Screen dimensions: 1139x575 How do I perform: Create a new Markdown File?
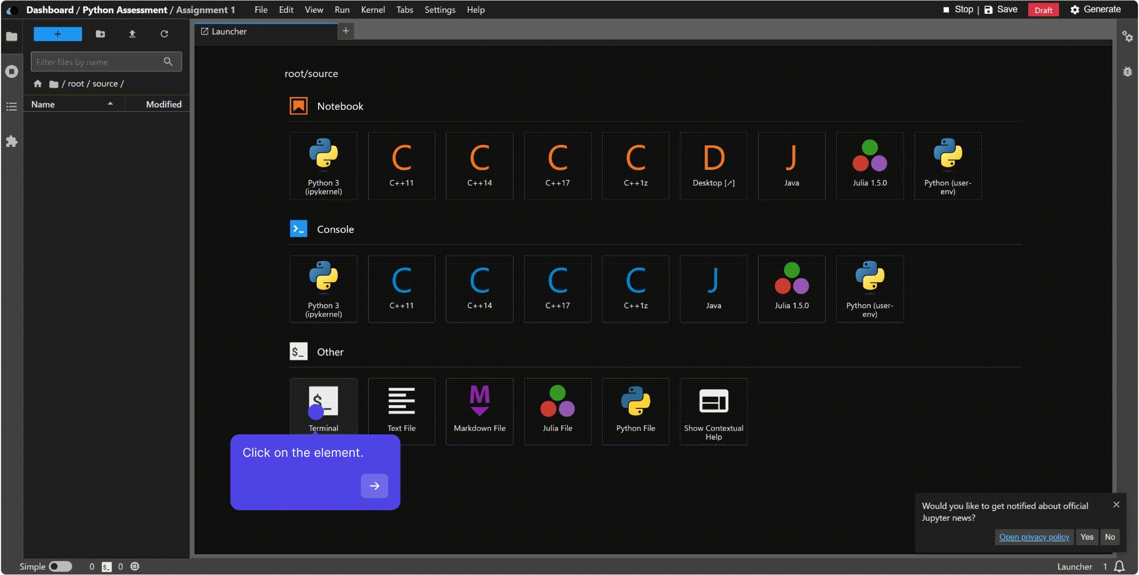point(479,411)
